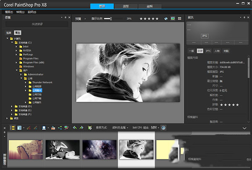Screen dimensions: 252x170
Task: Open the People tab in info panel
Action: [x=217, y=51]
